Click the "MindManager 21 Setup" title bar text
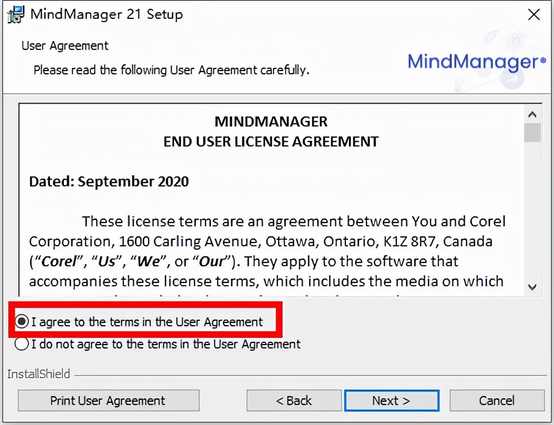The height and width of the screenshot is (425, 554). point(106,14)
